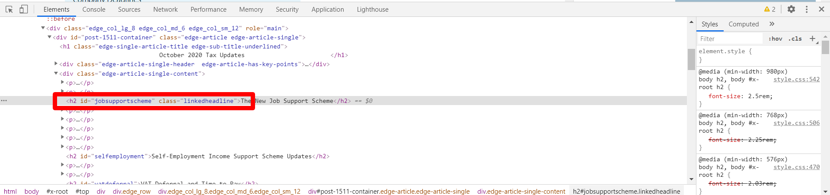
Task: Expand the first paragraph under edge-article-single-content
Action: pos(62,82)
